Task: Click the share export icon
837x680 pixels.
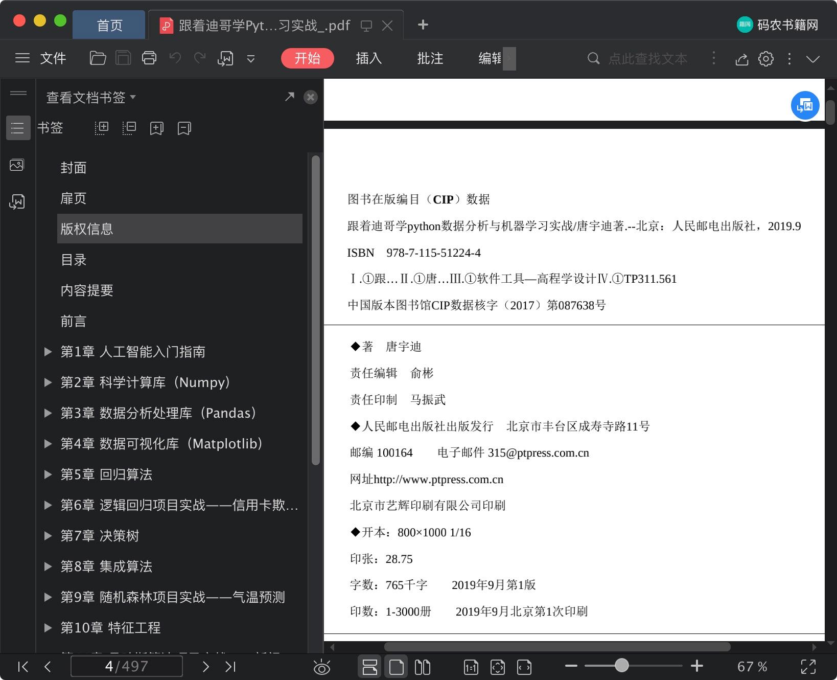Action: tap(742, 59)
